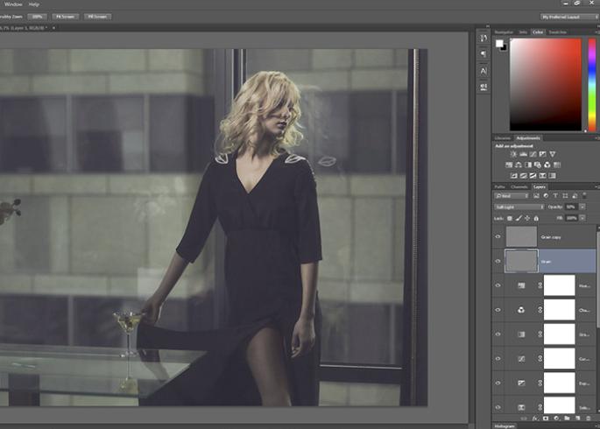This screenshot has height=429, width=600.
Task: Switch to the Channels tab
Action: (x=519, y=186)
